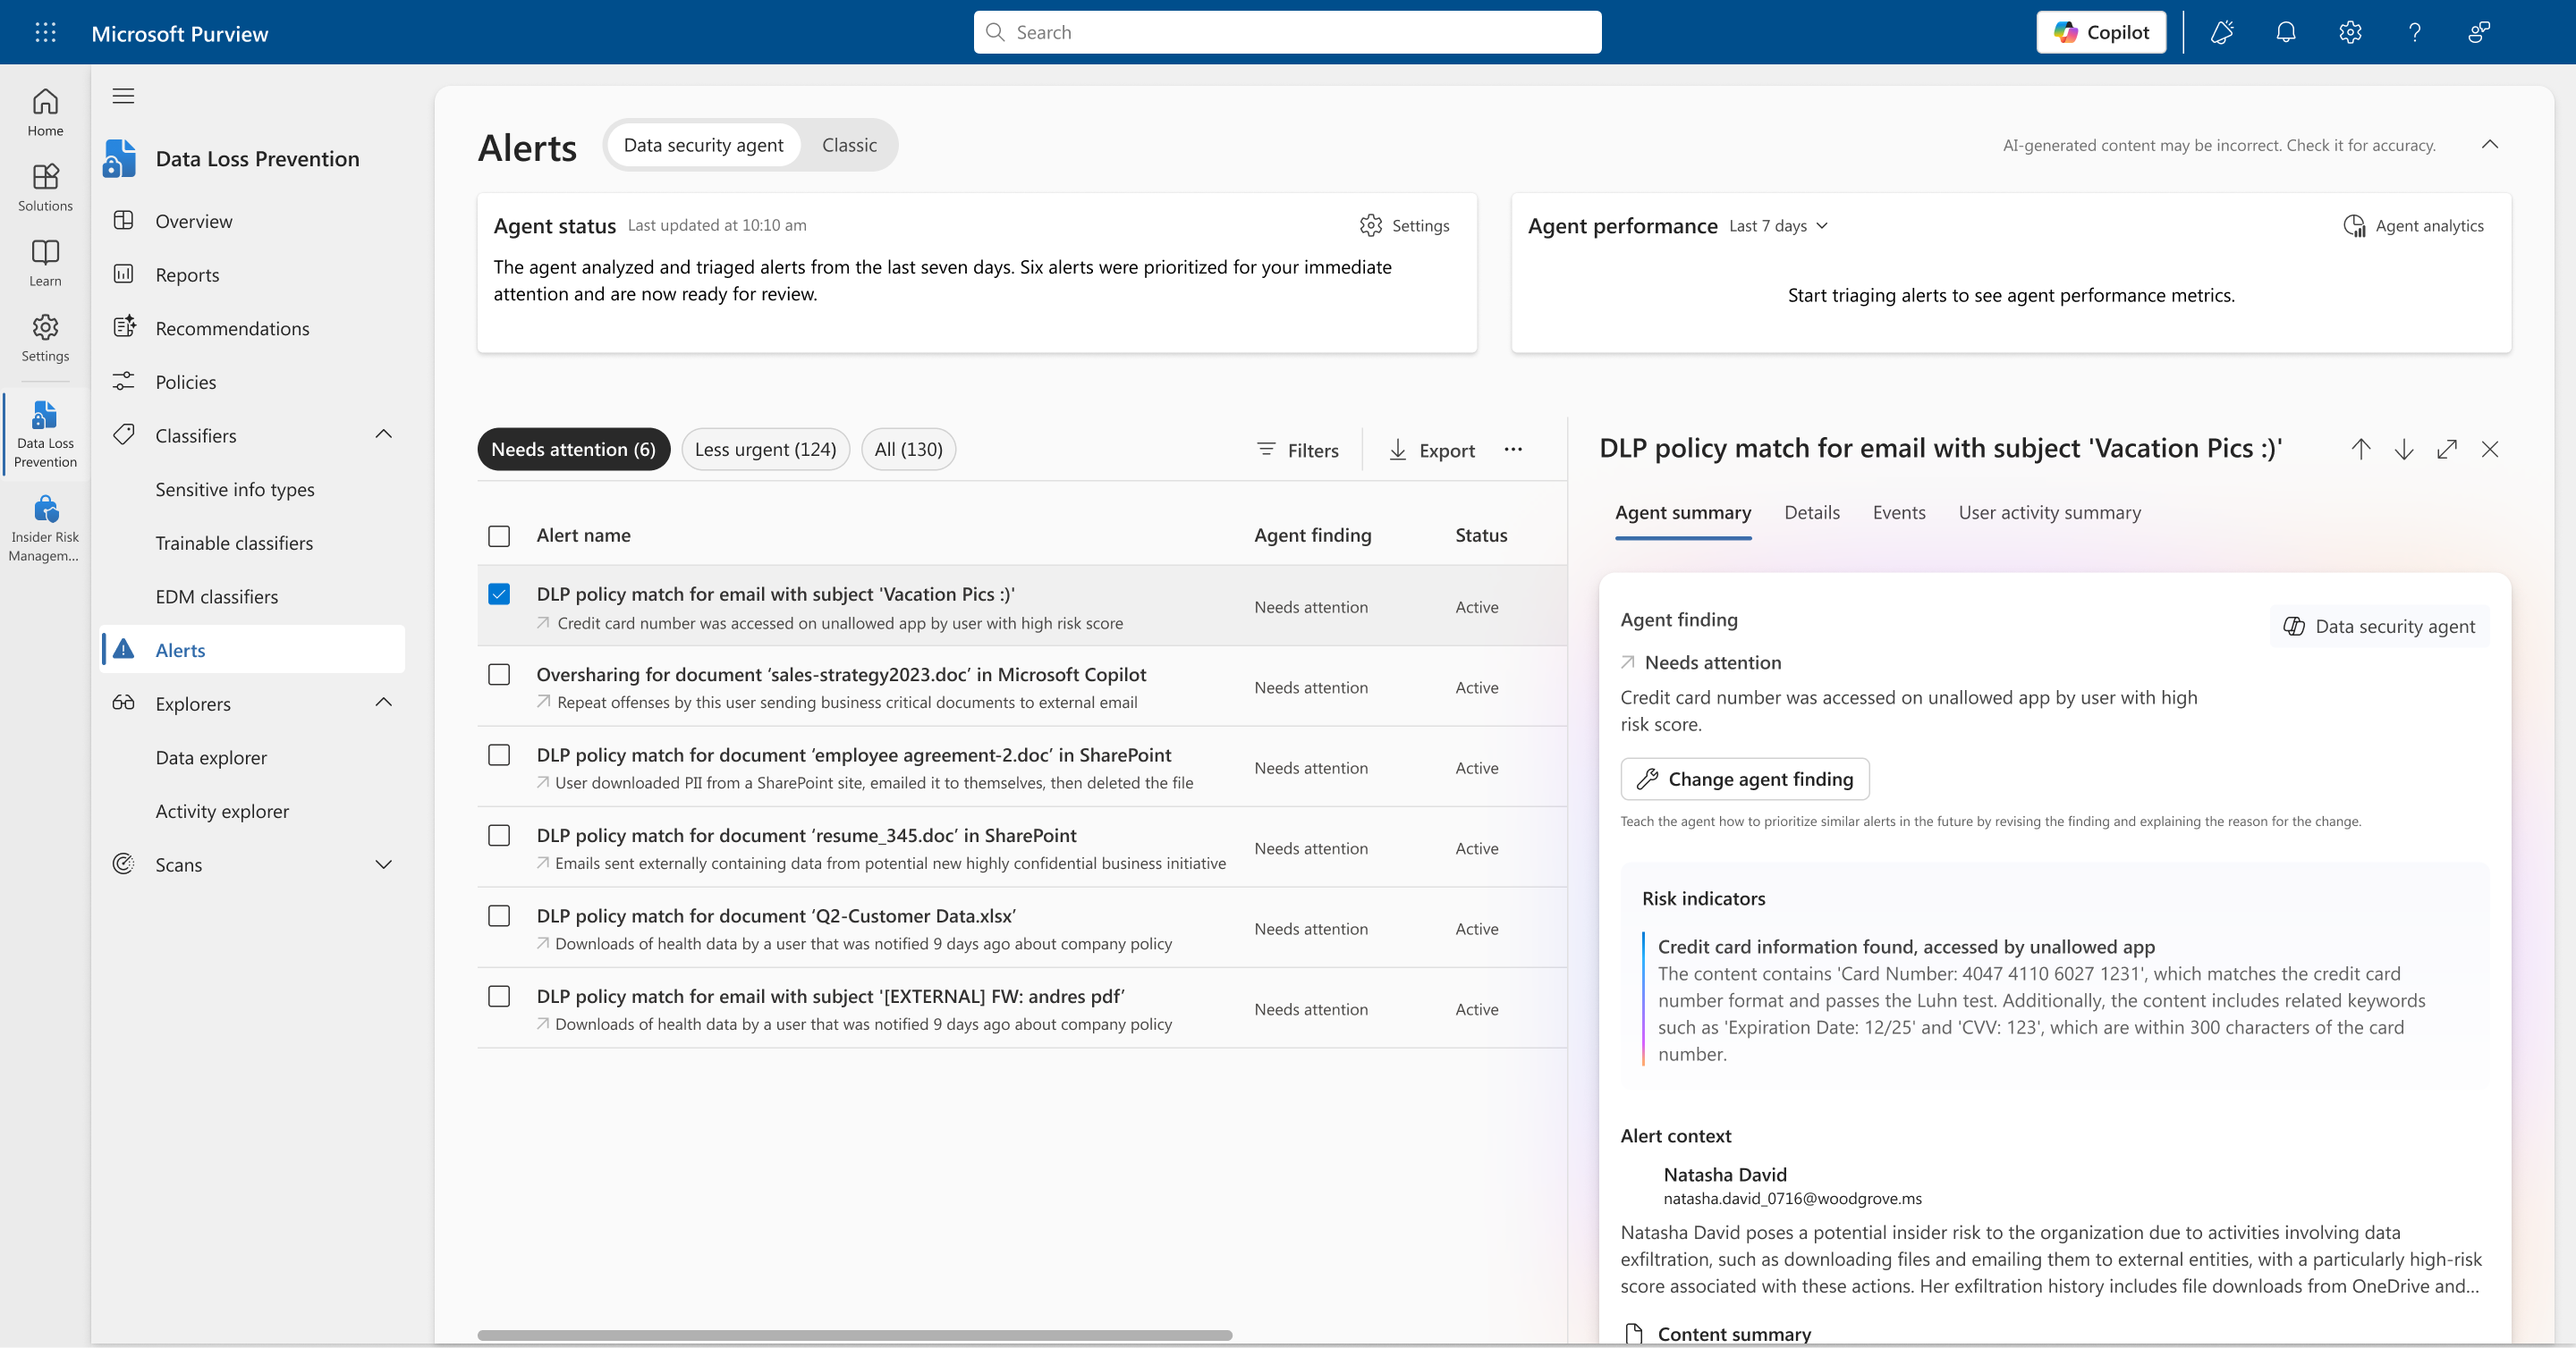This screenshot has width=2576, height=1348.
Task: Click the help question mark icon
Action: (2414, 32)
